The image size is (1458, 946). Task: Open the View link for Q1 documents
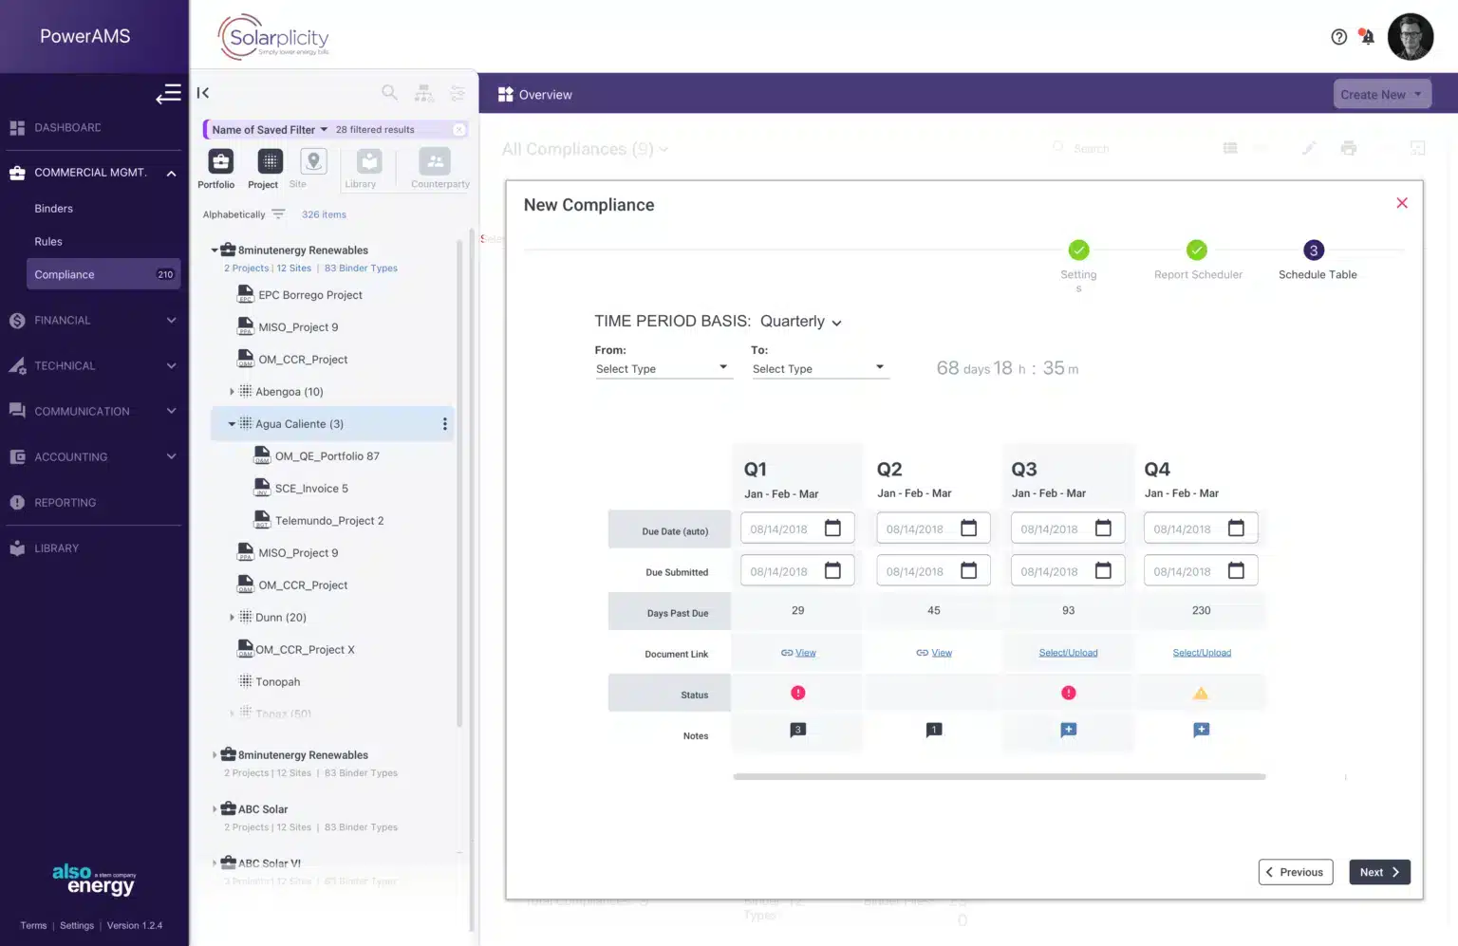(797, 652)
